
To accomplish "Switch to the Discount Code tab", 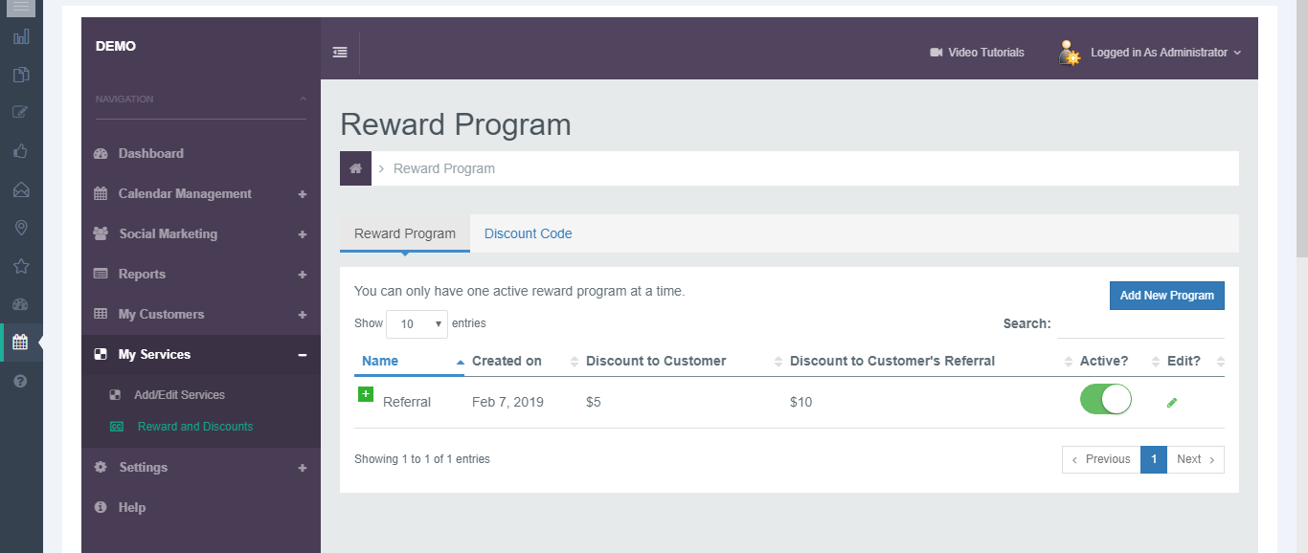I will click(528, 233).
